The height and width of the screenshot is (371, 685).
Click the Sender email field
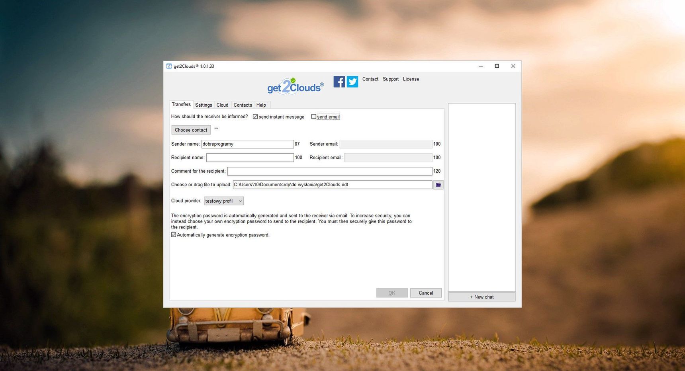(x=386, y=144)
